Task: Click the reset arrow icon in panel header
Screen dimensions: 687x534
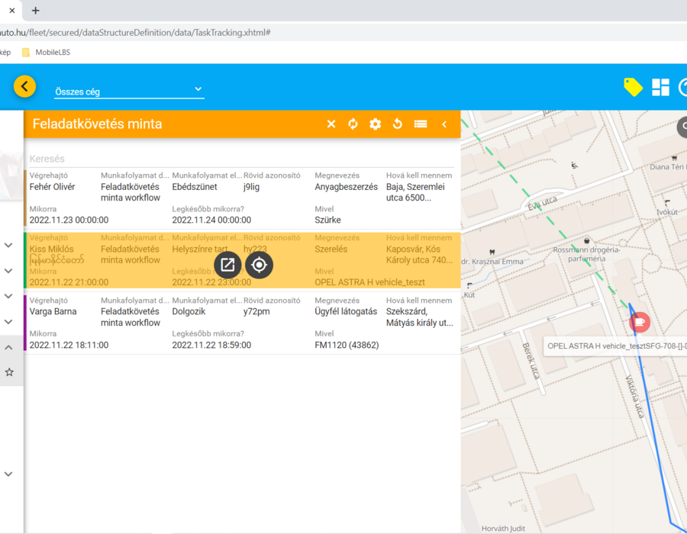Action: pos(398,124)
